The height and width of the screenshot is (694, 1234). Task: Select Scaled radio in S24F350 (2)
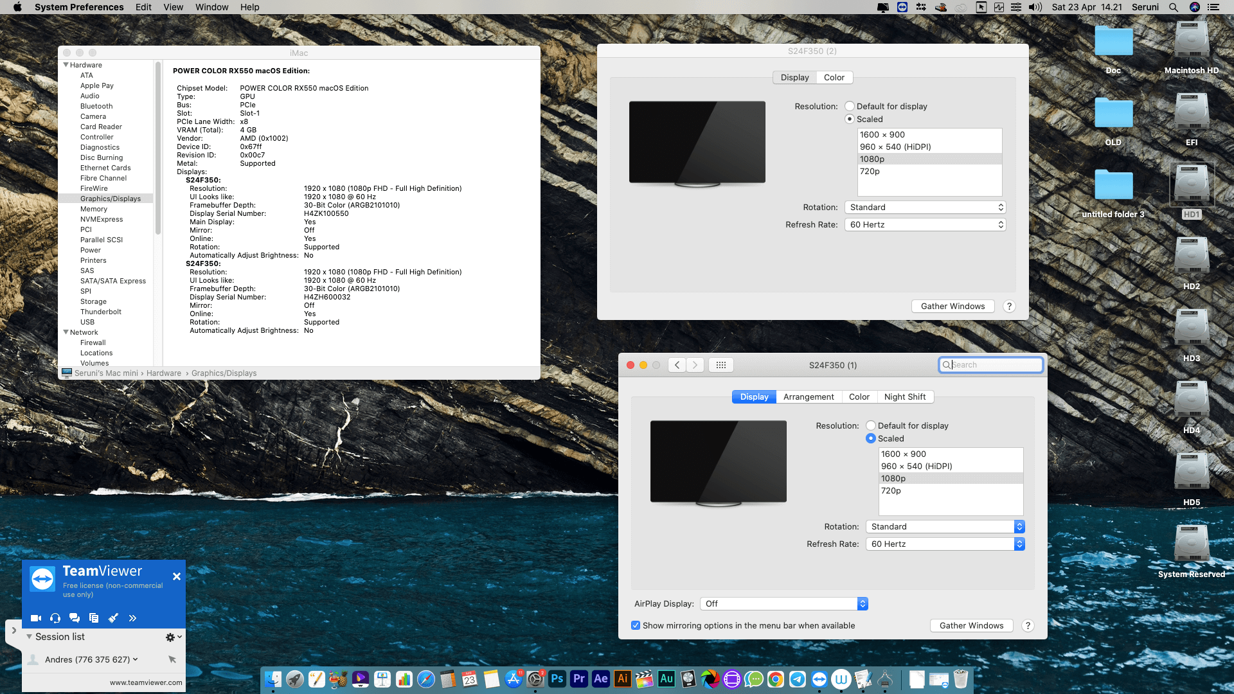[x=850, y=119]
